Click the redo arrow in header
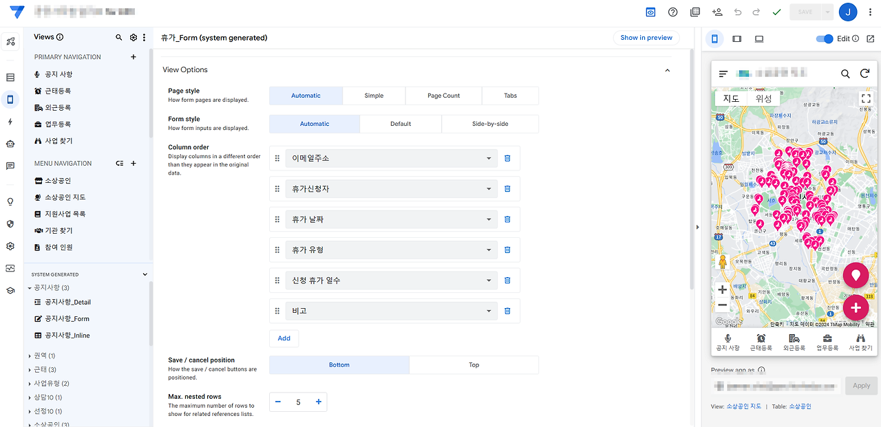 point(756,12)
